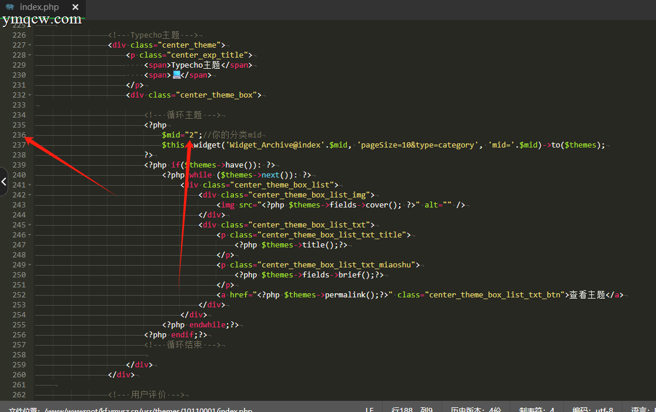
Task: Switch to the index.php tab
Action: (x=39, y=7)
